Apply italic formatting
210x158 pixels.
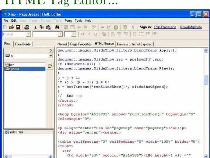[89, 34]
